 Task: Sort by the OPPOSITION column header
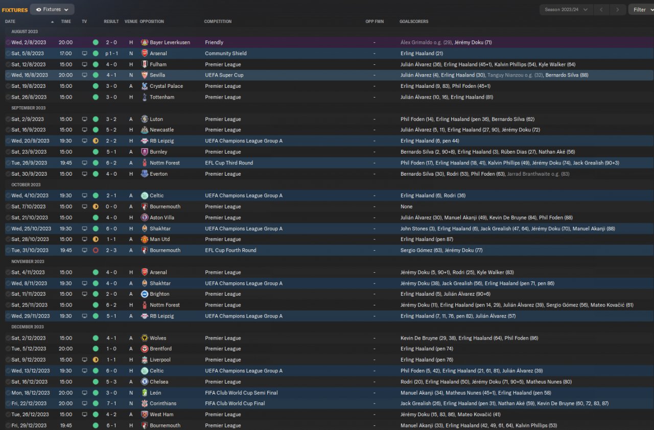[152, 21]
